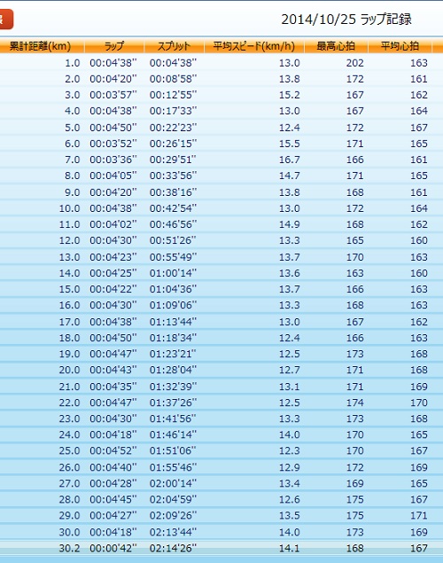The height and width of the screenshot is (563, 443).
Task: Select lap time 00:03'57" in row 3.0
Action: 113,95
